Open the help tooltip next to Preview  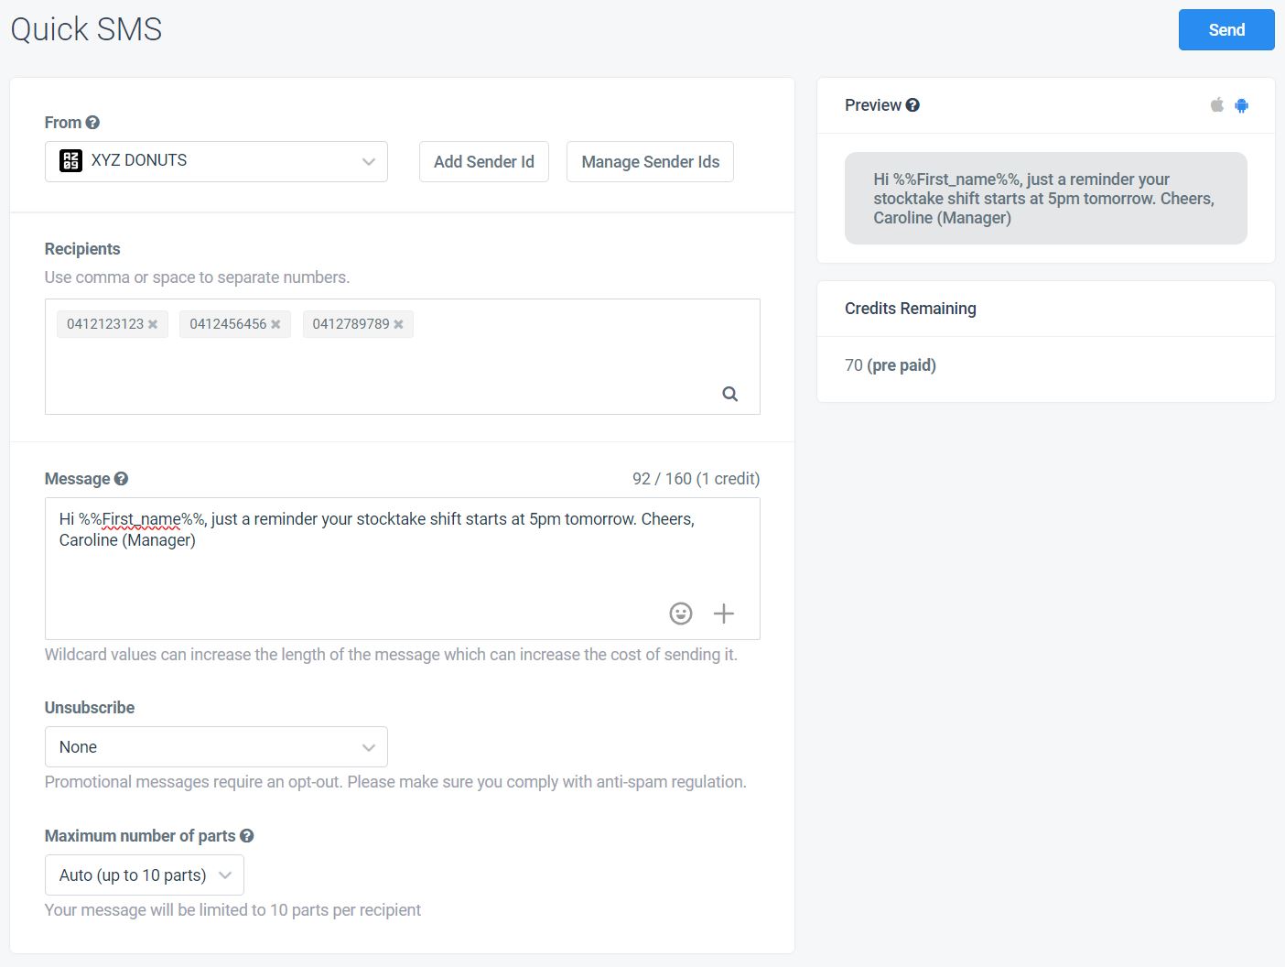coord(912,104)
